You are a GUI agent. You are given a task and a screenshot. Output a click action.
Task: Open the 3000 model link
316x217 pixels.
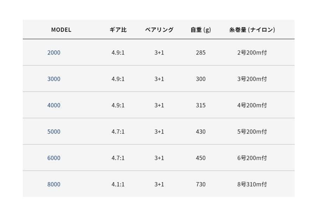(54, 79)
